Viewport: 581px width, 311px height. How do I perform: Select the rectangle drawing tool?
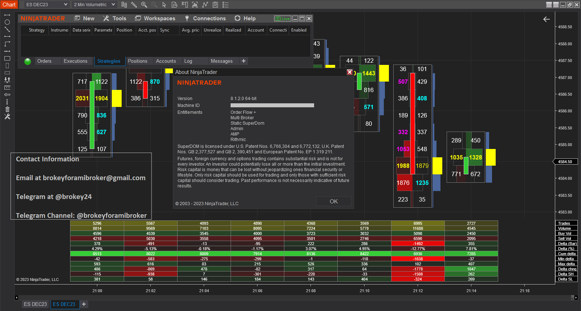[7, 58]
